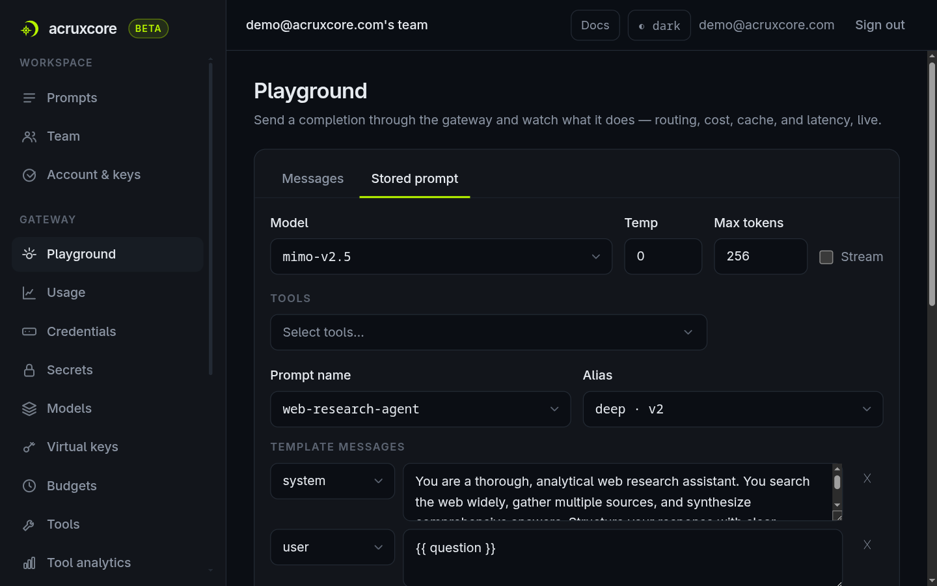The height and width of the screenshot is (586, 937).
Task: Change the system role dropdown
Action: 333,481
